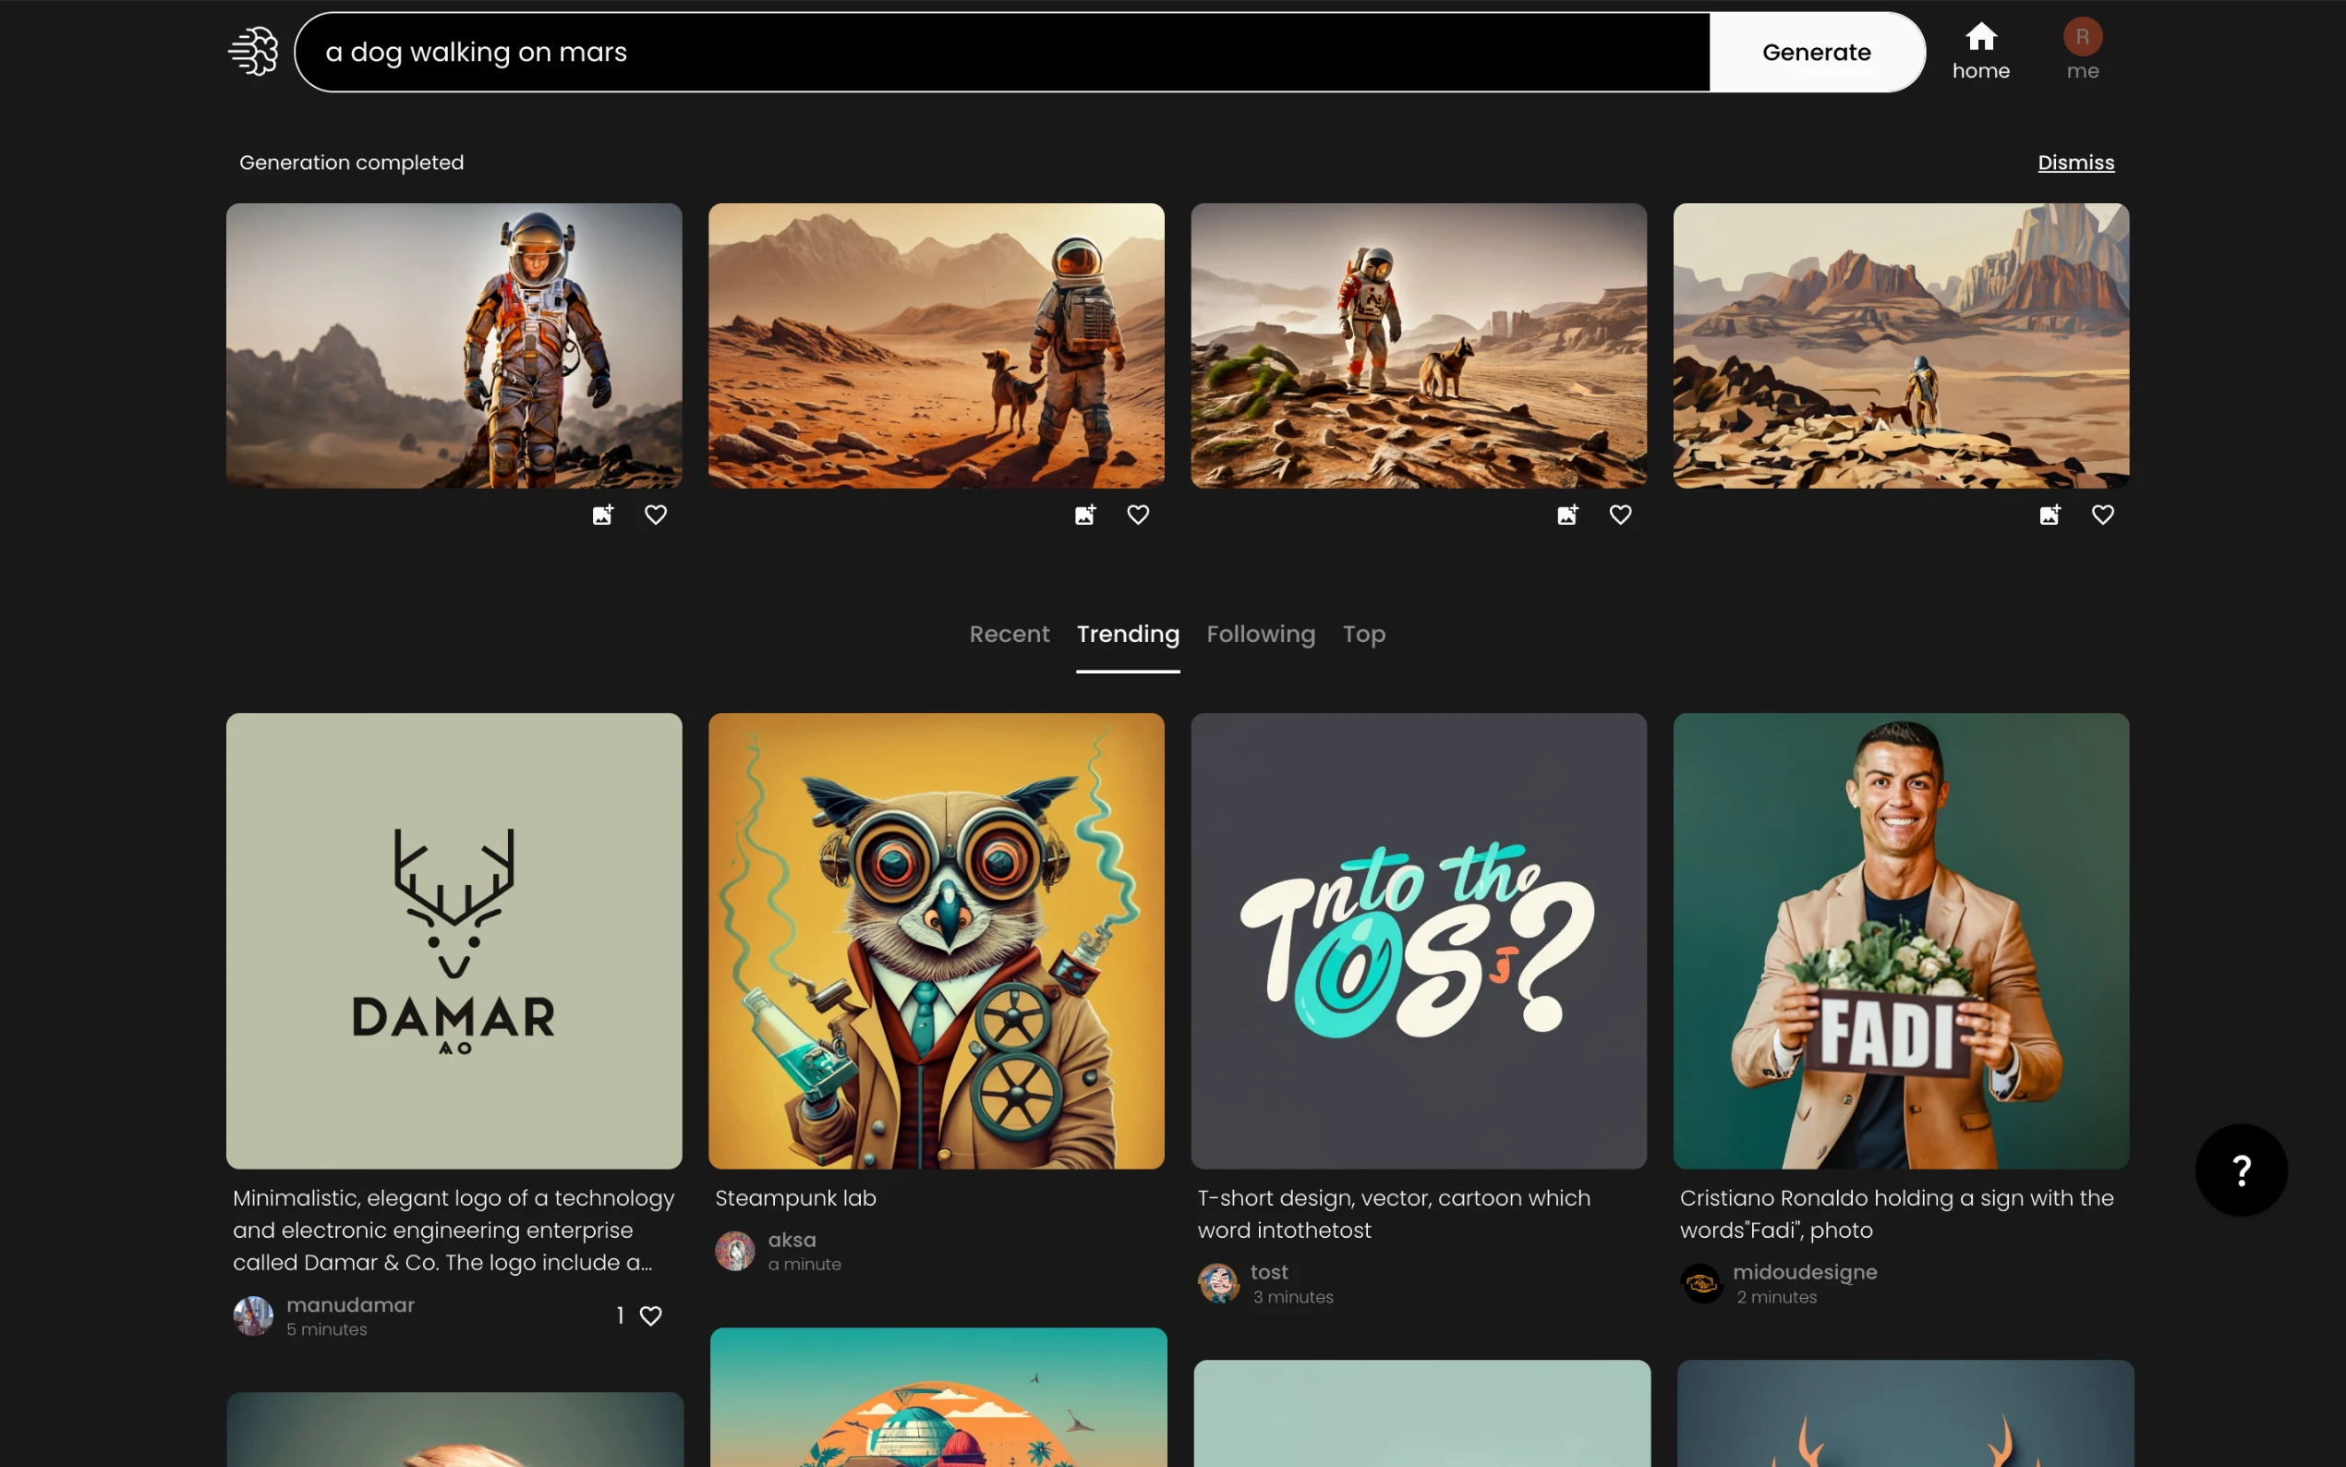Open aksa username link
This screenshot has height=1467, width=2346.
tap(792, 1240)
